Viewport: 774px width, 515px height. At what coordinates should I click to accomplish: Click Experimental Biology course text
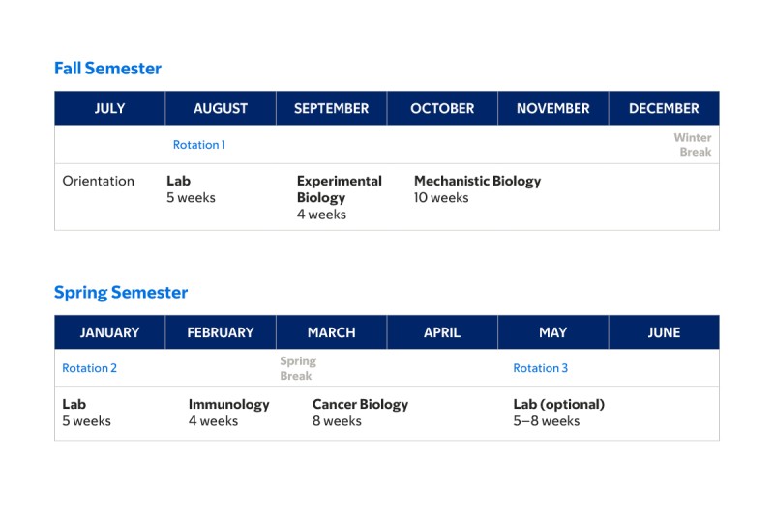(339, 189)
